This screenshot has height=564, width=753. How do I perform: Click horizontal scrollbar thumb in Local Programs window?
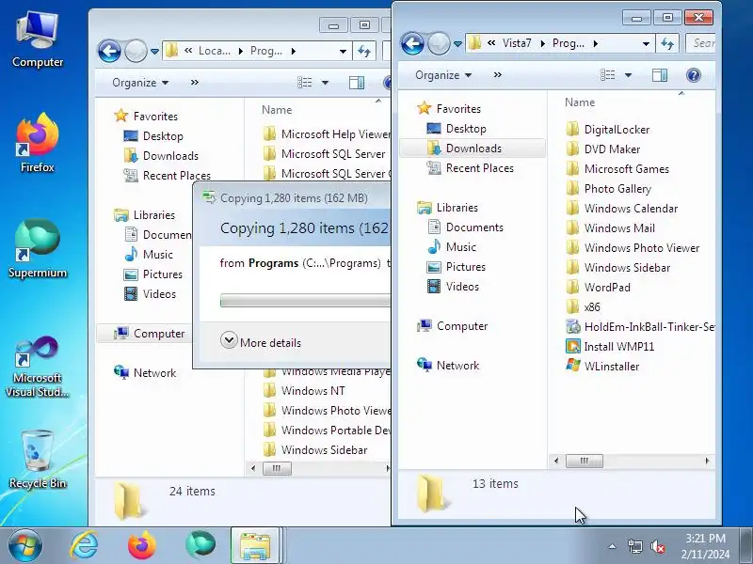(x=277, y=468)
